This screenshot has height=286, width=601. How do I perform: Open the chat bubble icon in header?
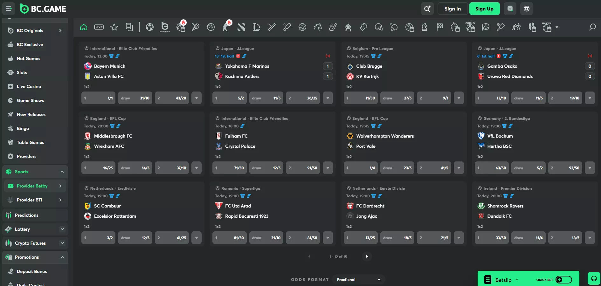click(x=510, y=9)
